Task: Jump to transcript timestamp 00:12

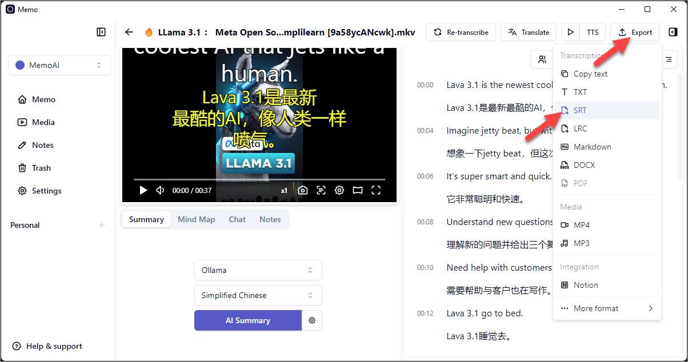Action: tap(425, 313)
